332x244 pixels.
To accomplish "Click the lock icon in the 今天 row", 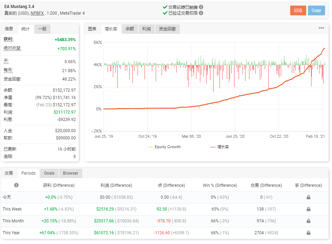I will pyautogui.click(x=308, y=197).
